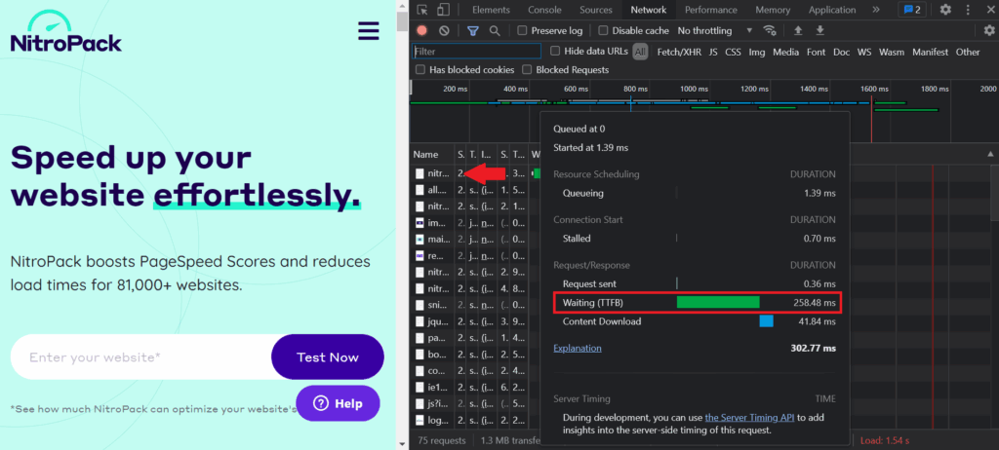Click the Test Now button

328,357
